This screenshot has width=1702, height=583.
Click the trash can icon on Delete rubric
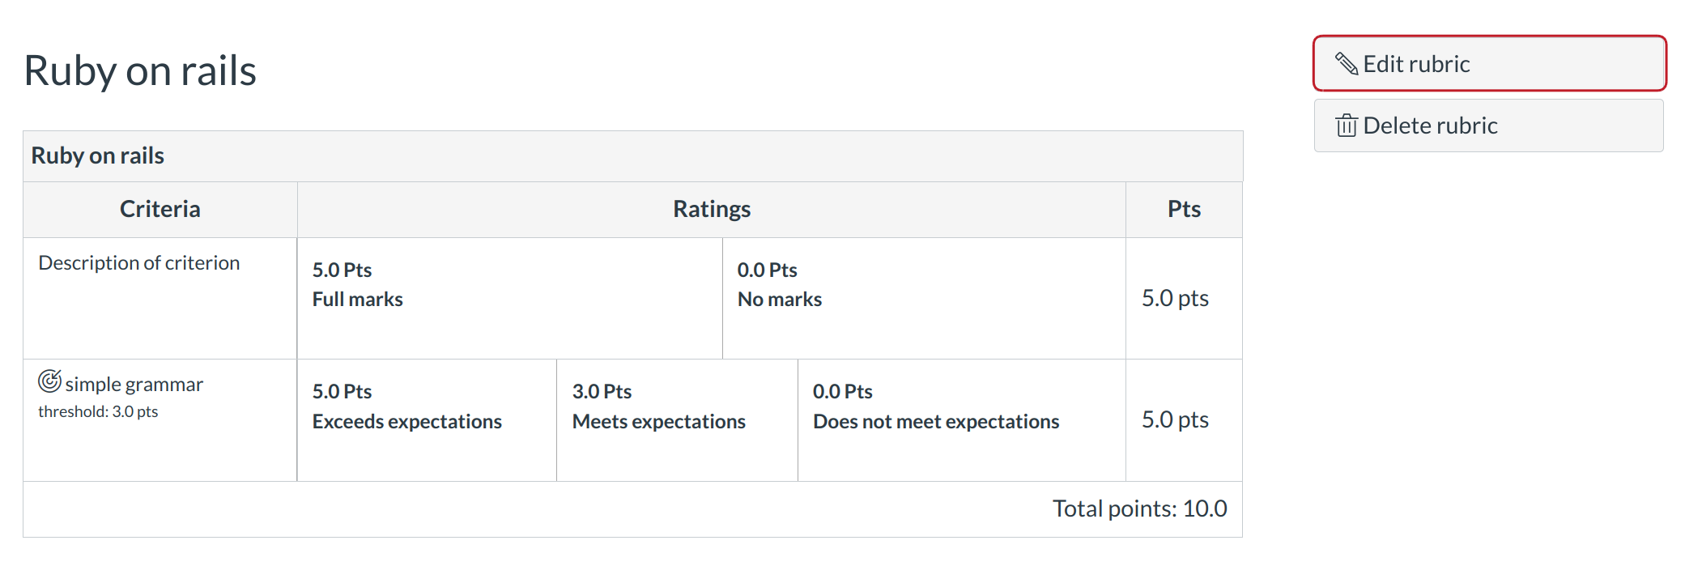click(1346, 126)
